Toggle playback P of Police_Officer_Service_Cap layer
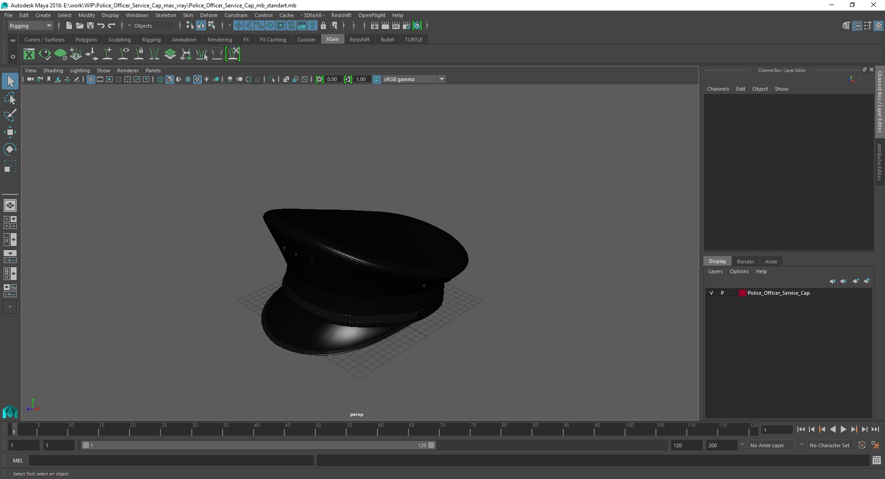The height and width of the screenshot is (479, 885). click(x=722, y=293)
